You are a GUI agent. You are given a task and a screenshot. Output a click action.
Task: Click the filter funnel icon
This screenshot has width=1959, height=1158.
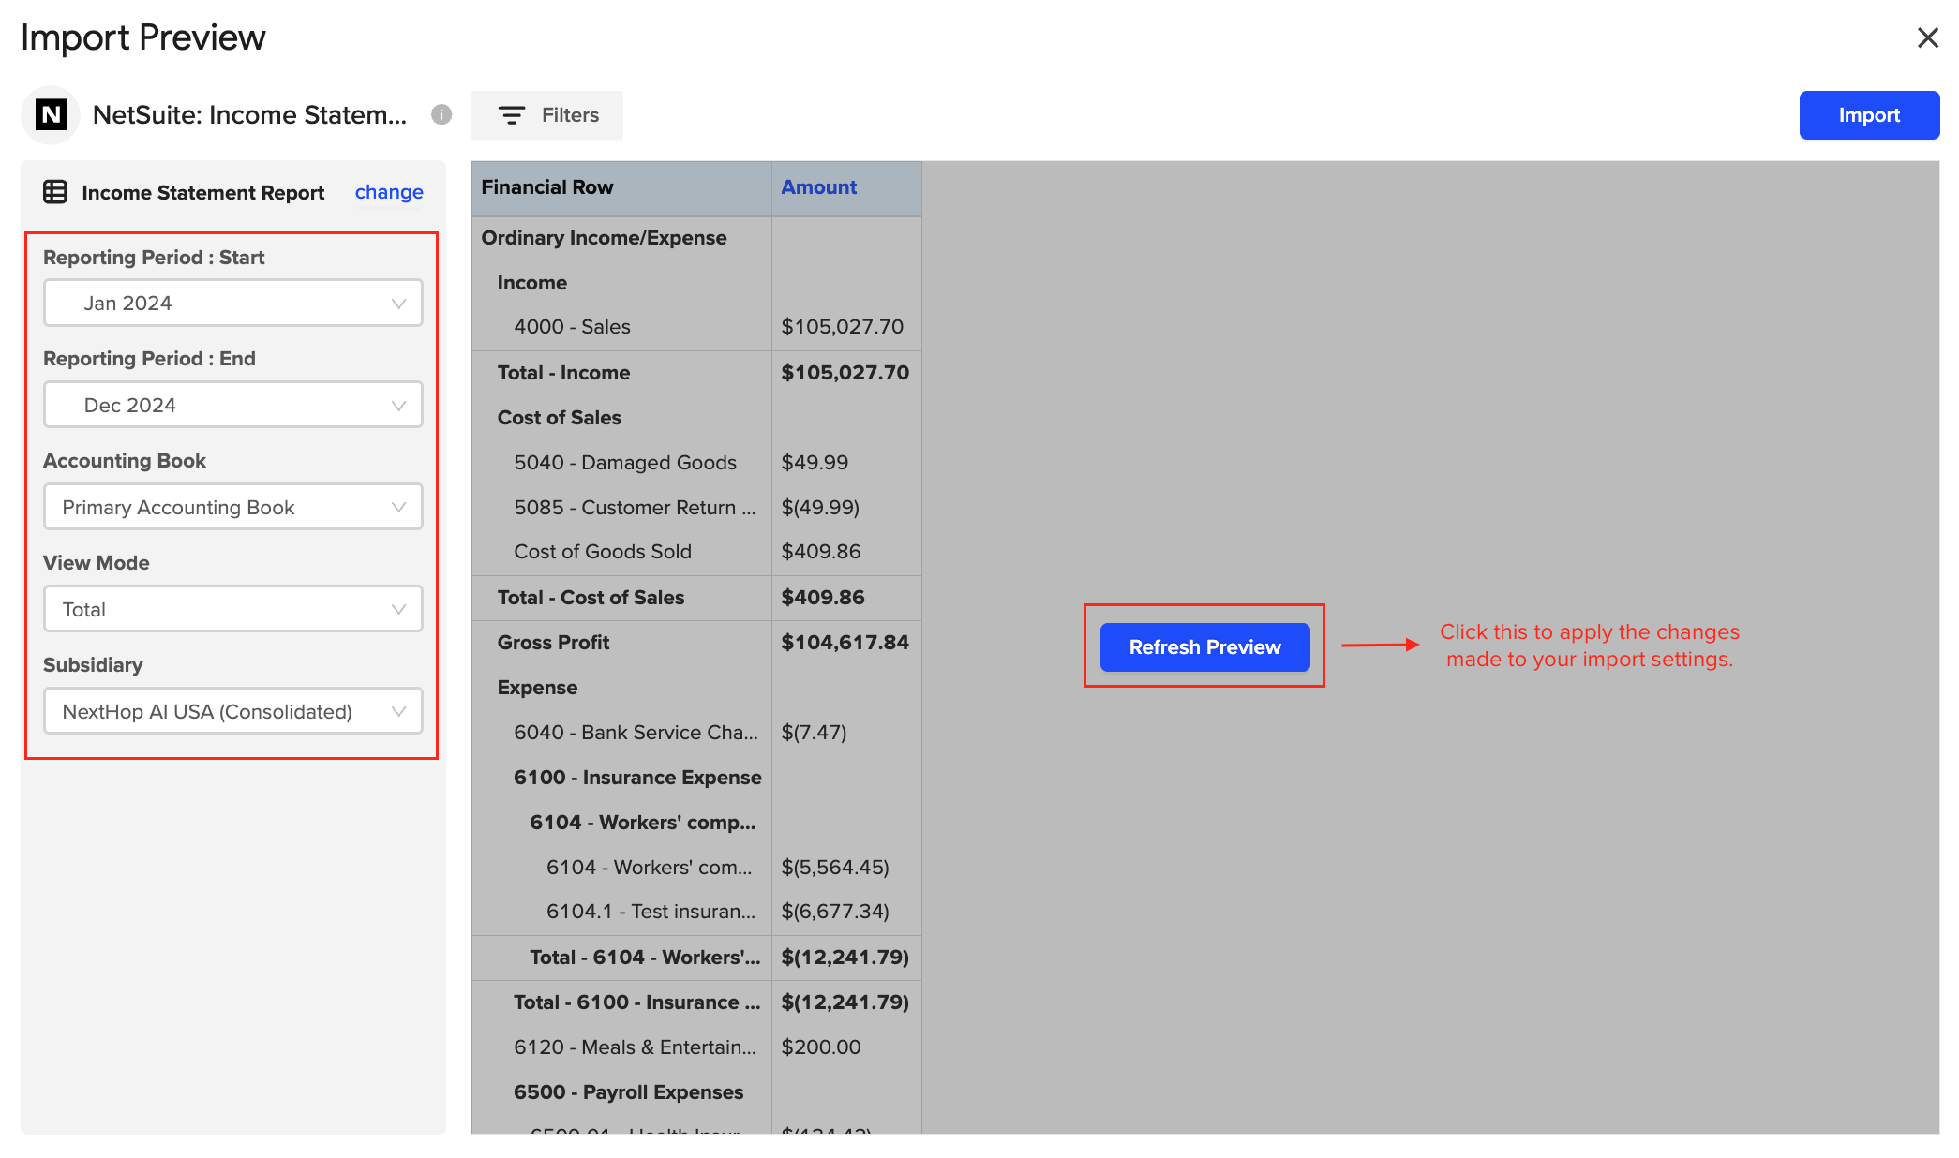(x=511, y=114)
